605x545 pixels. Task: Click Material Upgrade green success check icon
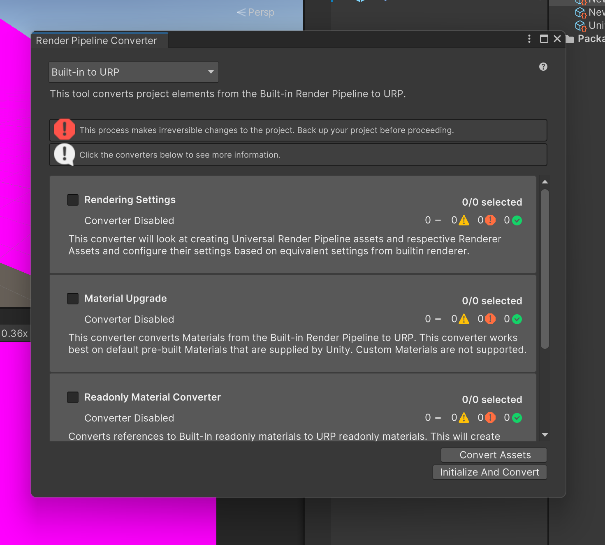click(x=517, y=319)
